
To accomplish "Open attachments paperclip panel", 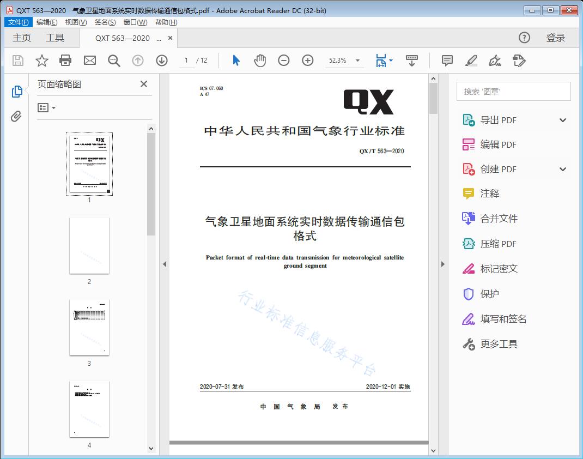I will click(x=16, y=116).
